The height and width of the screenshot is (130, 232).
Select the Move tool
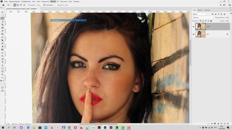coord(3,12)
